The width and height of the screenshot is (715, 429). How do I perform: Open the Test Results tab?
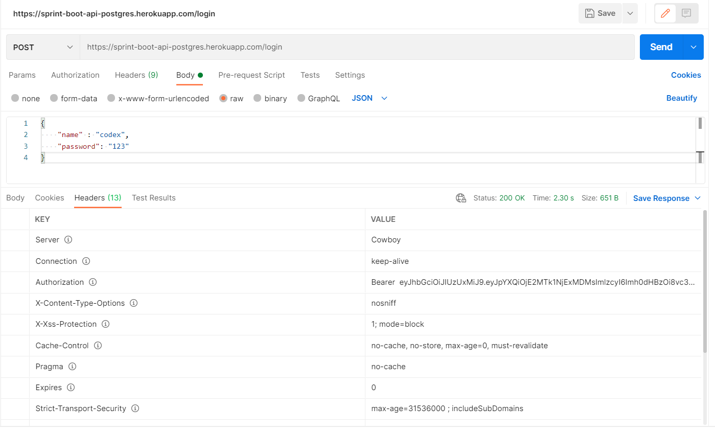tap(153, 198)
